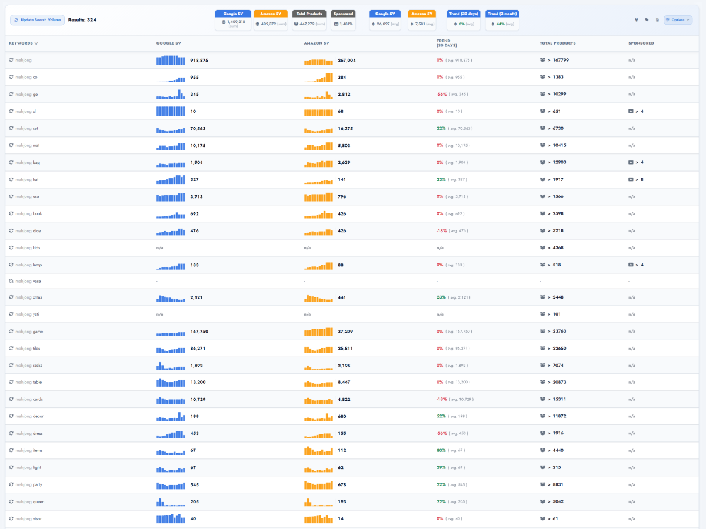Click the Google SV sum summary card
Screen dimensions: 706x529
click(233, 20)
